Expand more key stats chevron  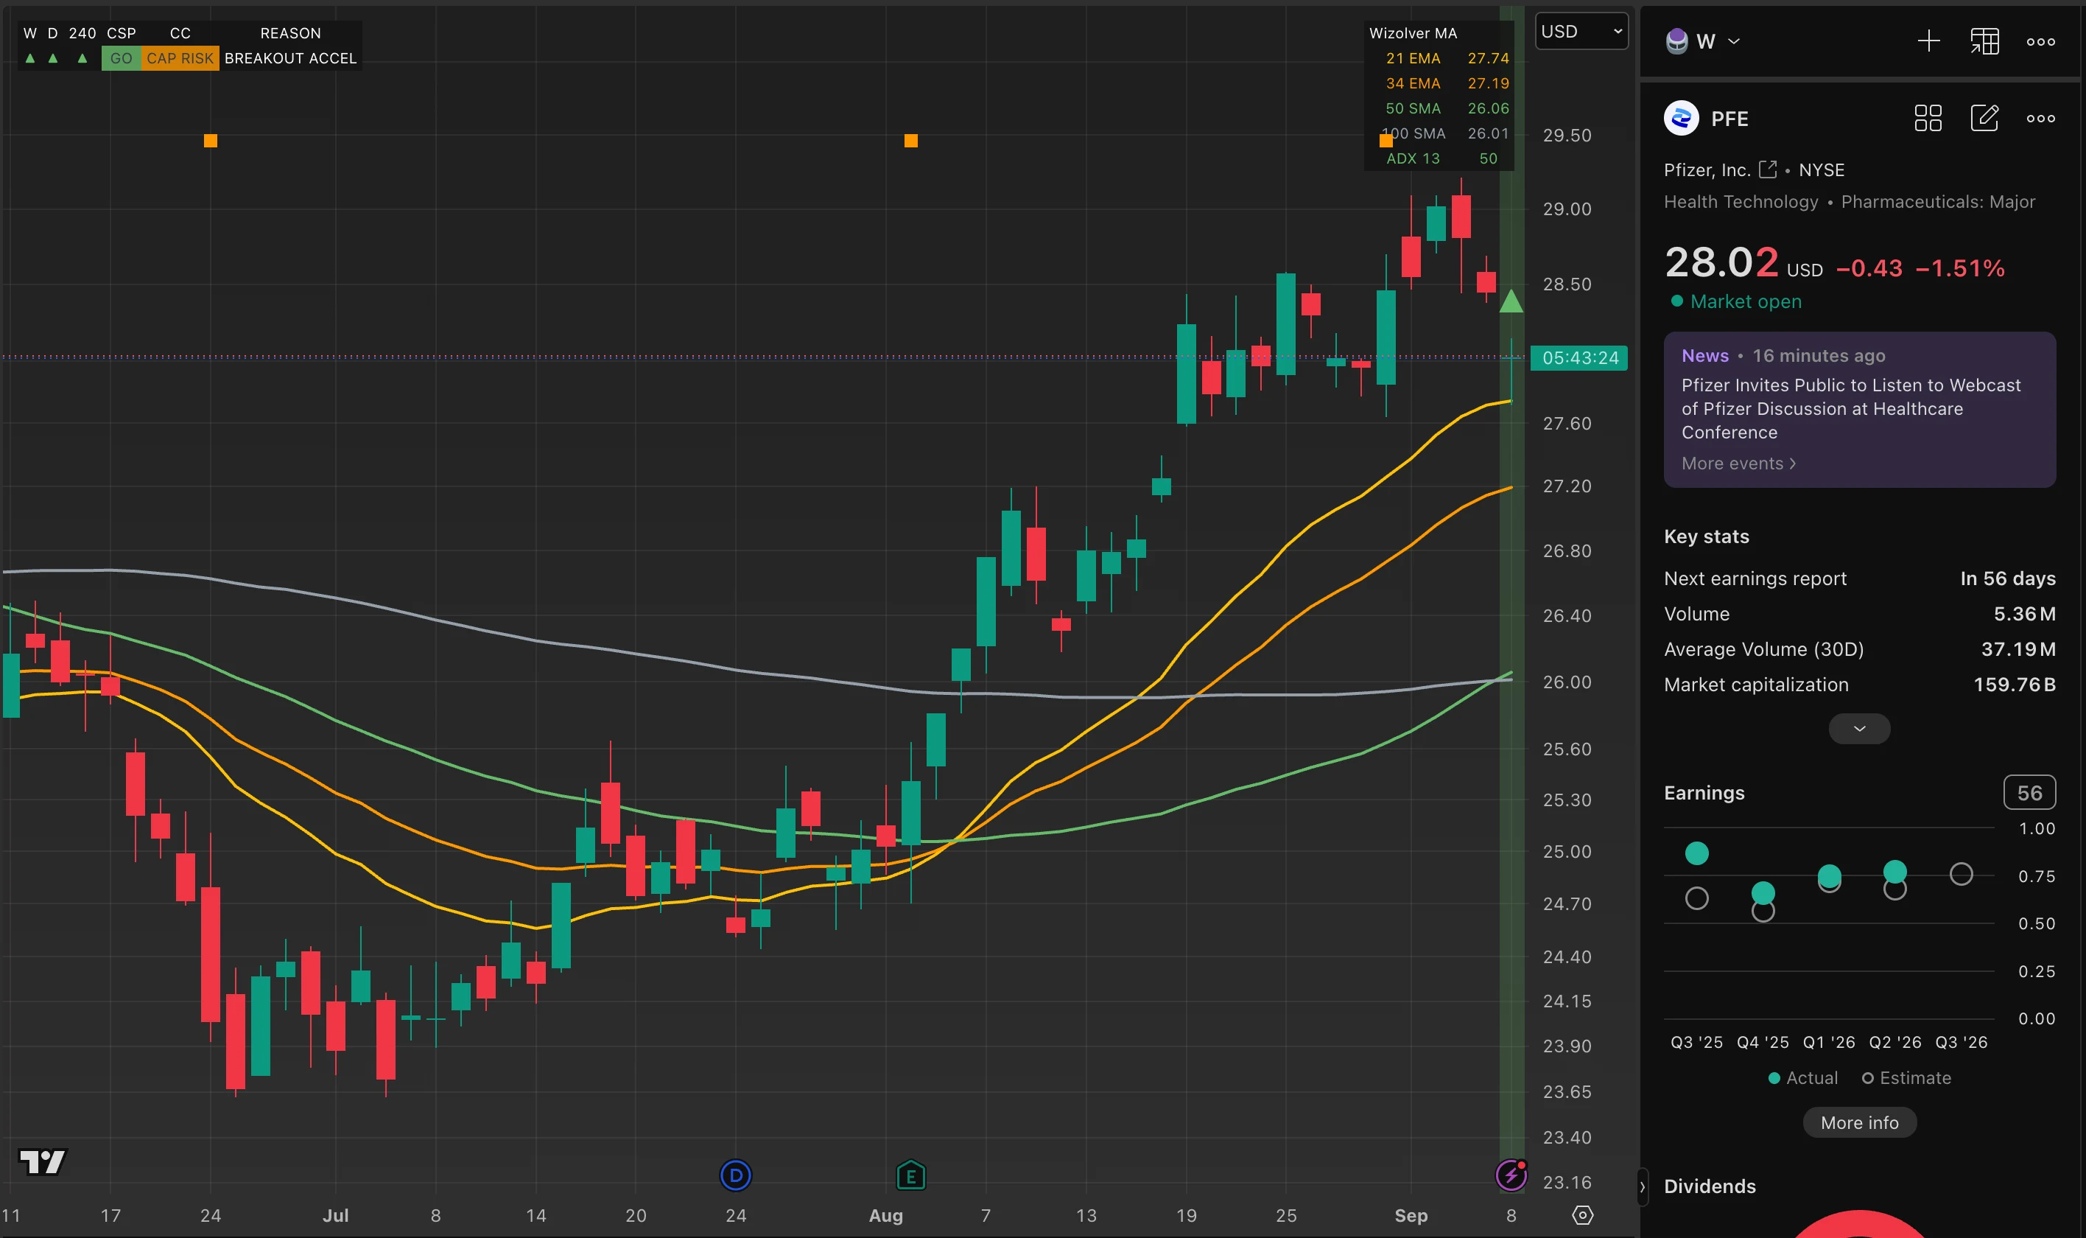1858,728
